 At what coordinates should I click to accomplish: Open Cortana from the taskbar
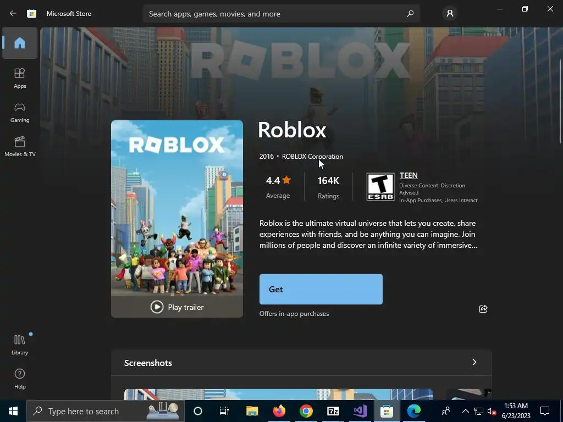coord(198,411)
